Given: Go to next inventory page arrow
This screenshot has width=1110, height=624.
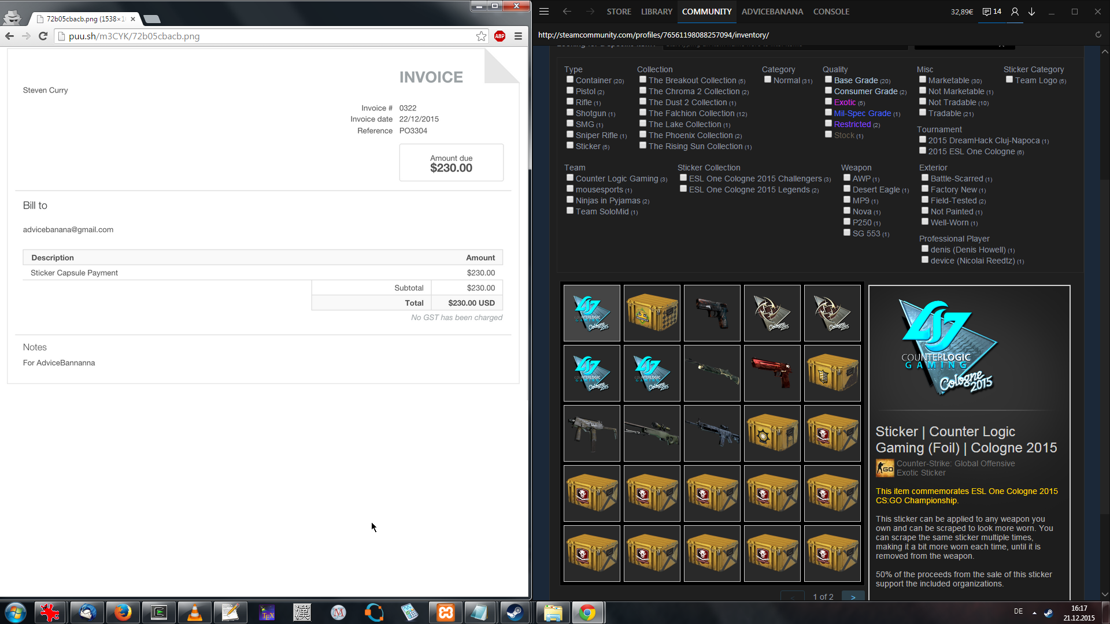Looking at the screenshot, I should (853, 597).
